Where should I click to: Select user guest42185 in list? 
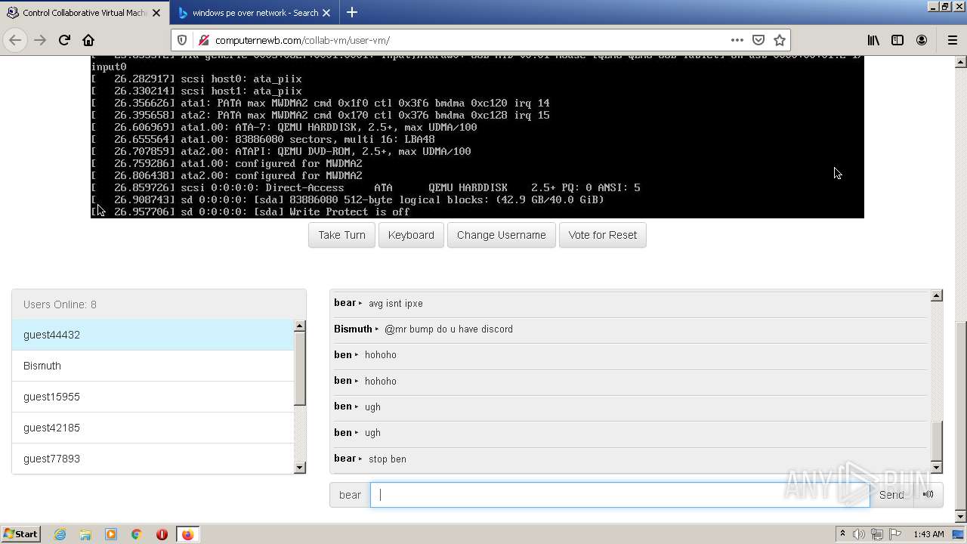click(153, 428)
